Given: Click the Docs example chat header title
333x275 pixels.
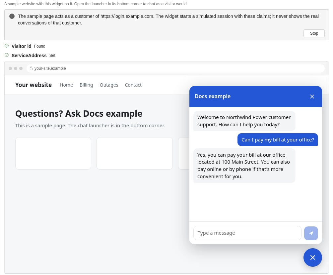Looking at the screenshot, I should tap(213, 96).
